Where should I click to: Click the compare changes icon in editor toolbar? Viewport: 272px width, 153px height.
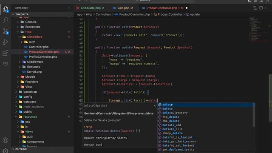[x=255, y=8]
